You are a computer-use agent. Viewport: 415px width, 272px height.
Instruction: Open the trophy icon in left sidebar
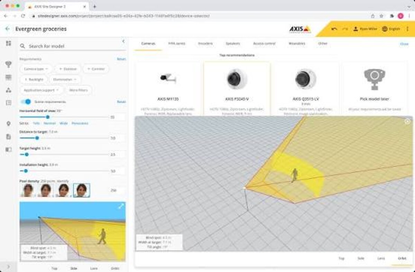[9, 64]
